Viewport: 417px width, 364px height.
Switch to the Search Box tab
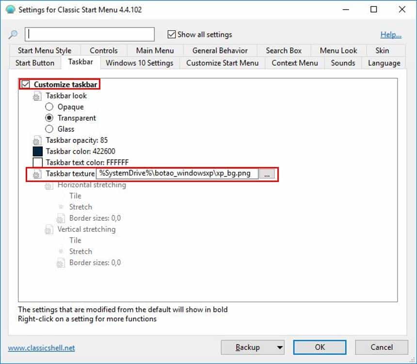pyautogui.click(x=284, y=50)
